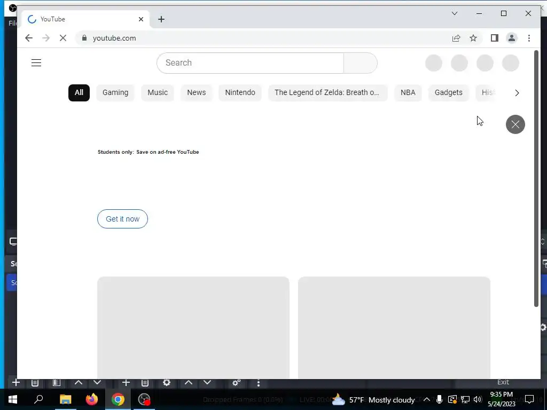Open the volume speaker tray icon
The height and width of the screenshot is (410, 547).
[x=478, y=399]
